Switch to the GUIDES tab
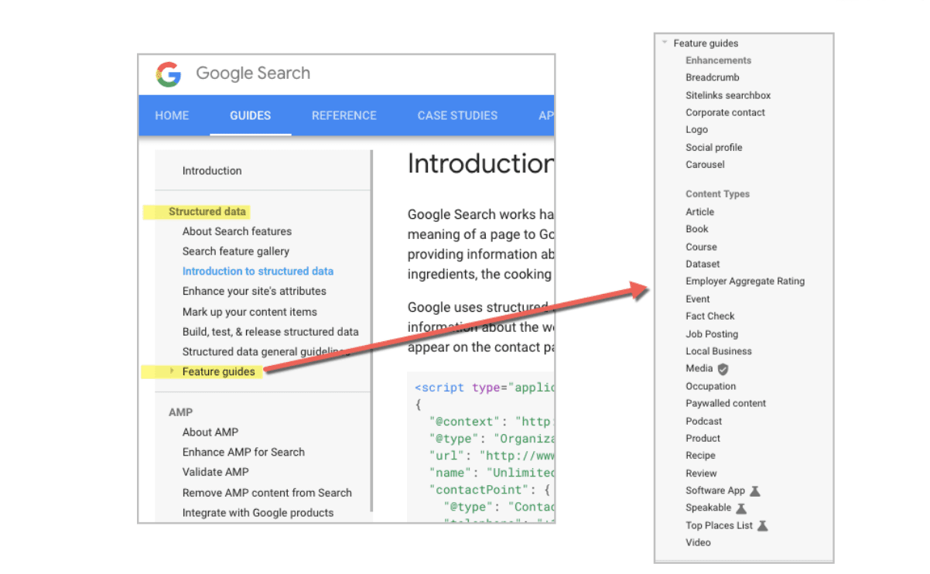 (250, 115)
